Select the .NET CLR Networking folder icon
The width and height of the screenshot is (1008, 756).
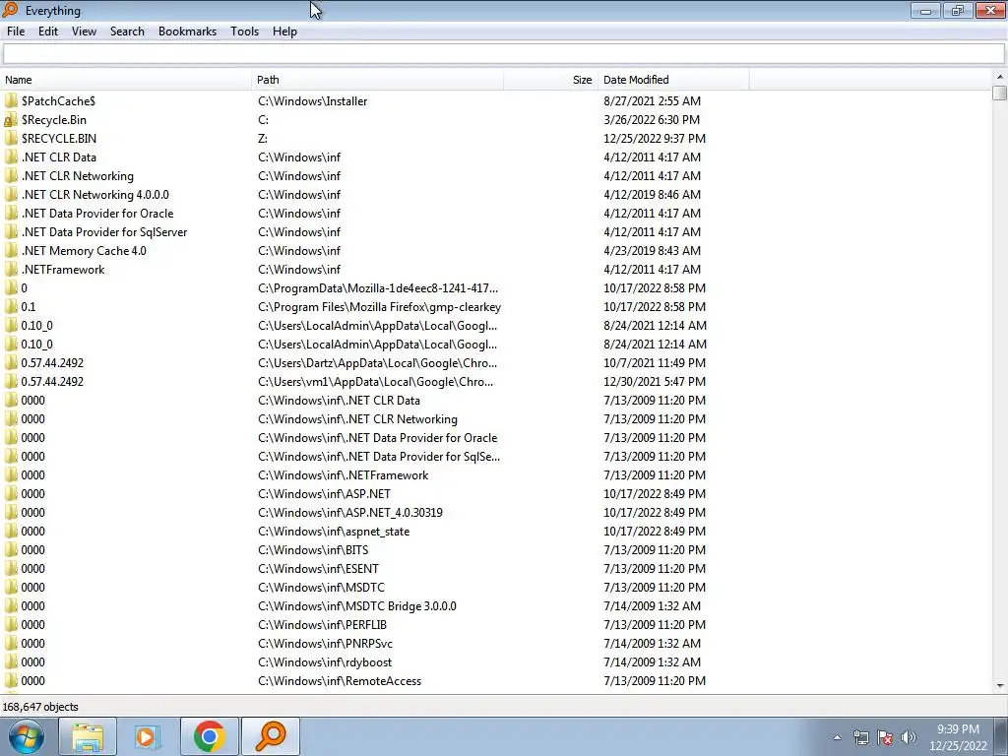coord(11,175)
